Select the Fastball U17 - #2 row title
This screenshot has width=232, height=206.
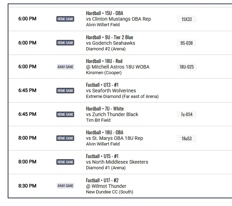pos(102,180)
